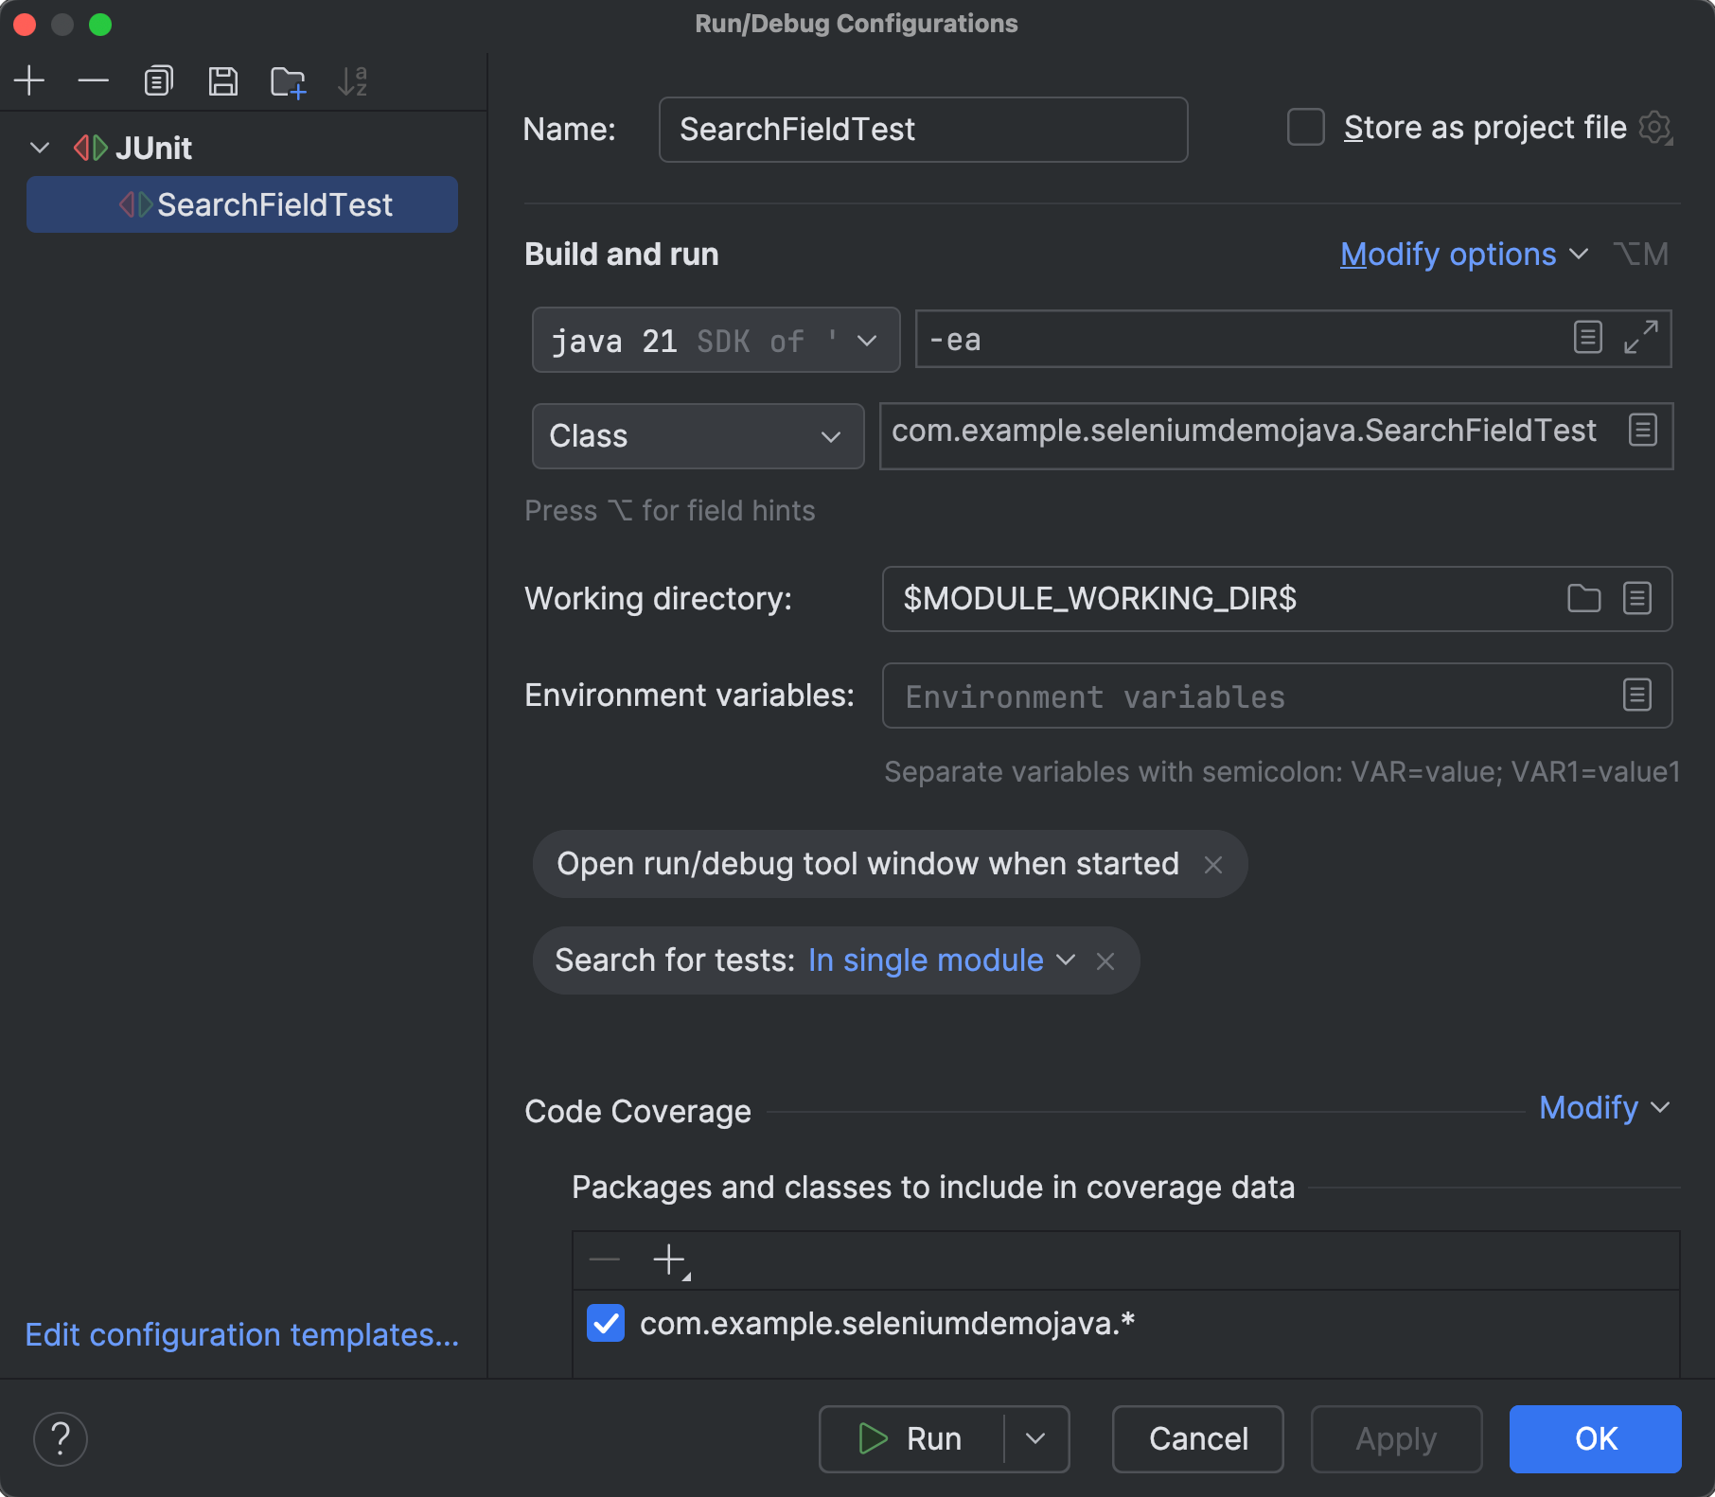Enable Store as project file
Screen dimensions: 1715x1497
tap(1306, 128)
